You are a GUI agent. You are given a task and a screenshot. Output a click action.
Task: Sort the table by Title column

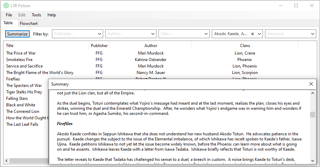[x=46, y=46]
